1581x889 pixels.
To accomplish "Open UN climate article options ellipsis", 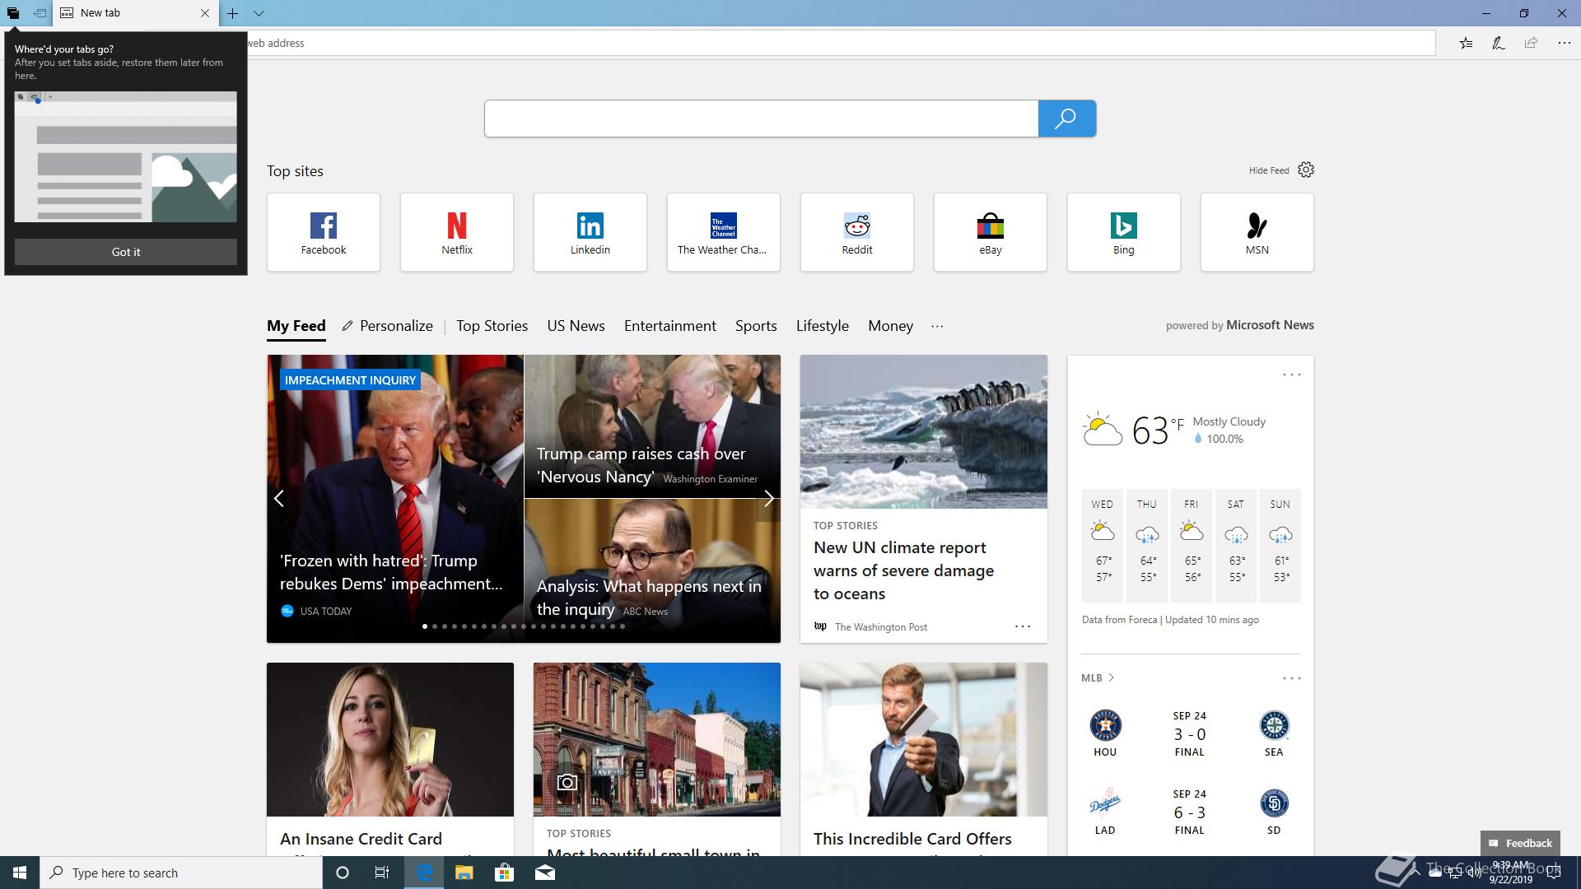I will [x=1023, y=626].
